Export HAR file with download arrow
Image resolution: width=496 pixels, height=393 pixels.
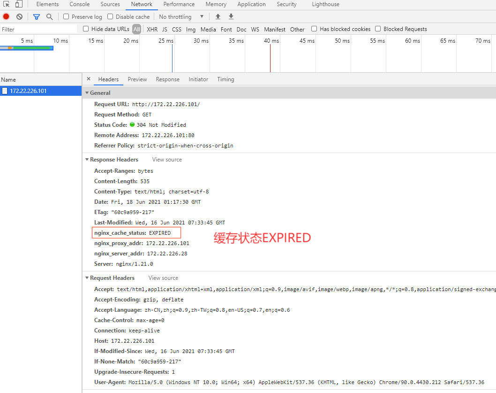click(231, 16)
